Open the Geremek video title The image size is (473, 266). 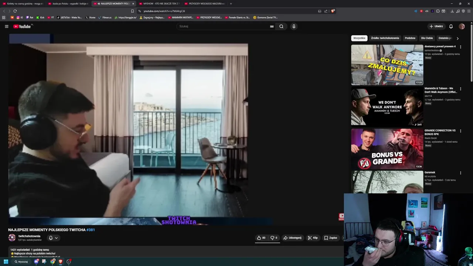point(430,173)
